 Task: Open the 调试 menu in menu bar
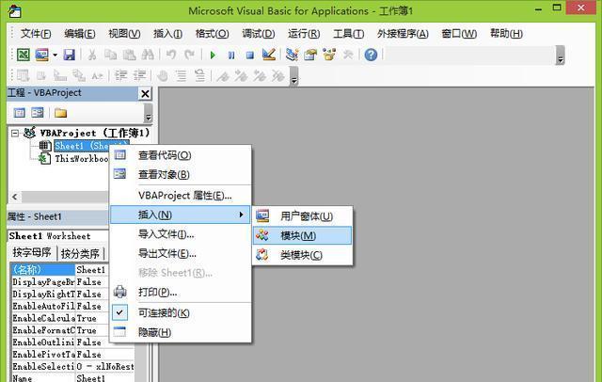click(258, 33)
